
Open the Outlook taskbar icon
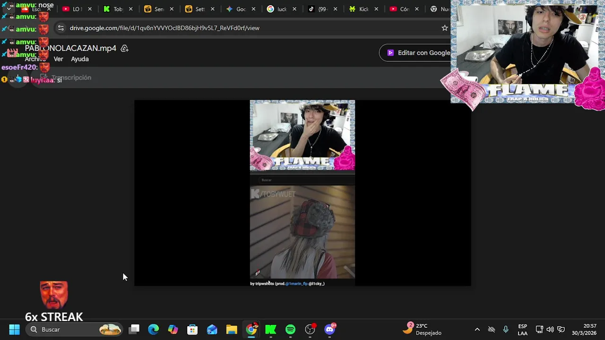[x=212, y=330]
